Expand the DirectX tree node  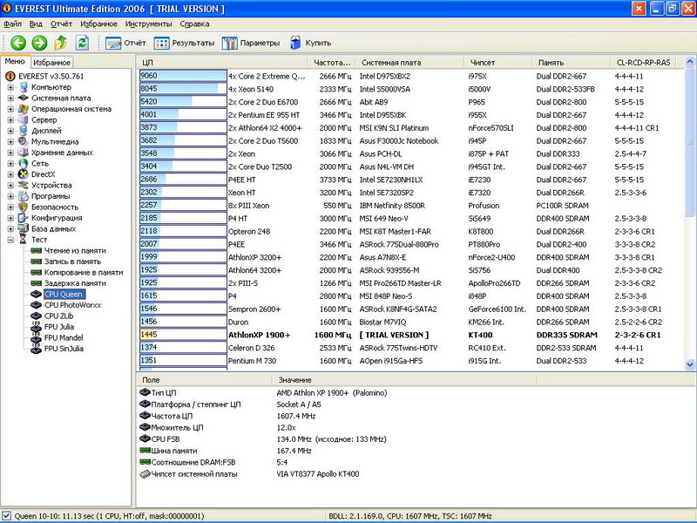(x=10, y=174)
